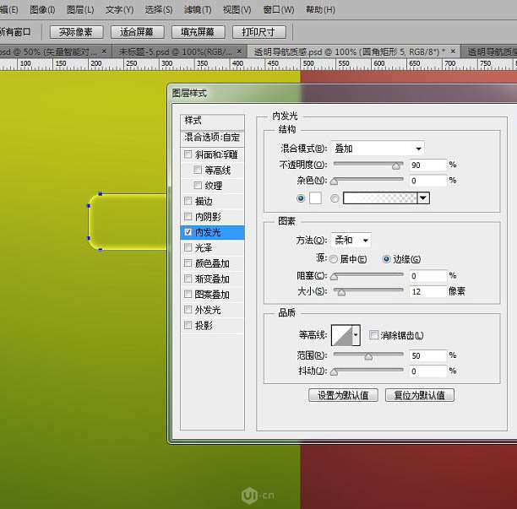Click the 适合屏幕 button
This screenshot has width=517, height=509.
click(x=137, y=32)
